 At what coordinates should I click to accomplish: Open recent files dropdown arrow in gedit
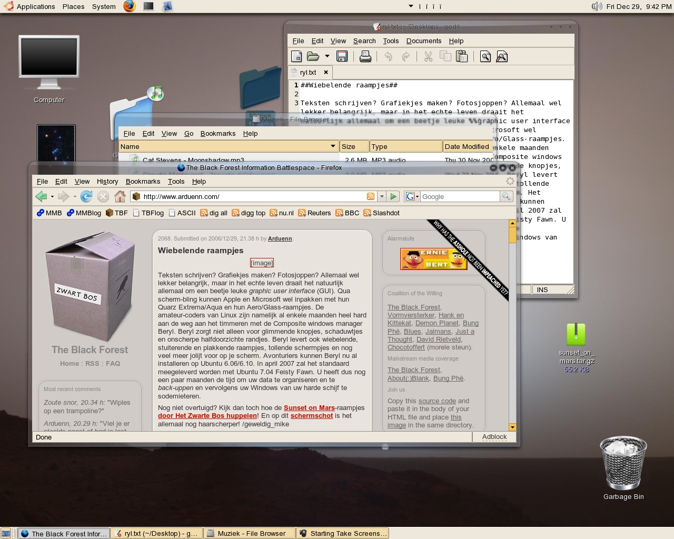pos(327,56)
